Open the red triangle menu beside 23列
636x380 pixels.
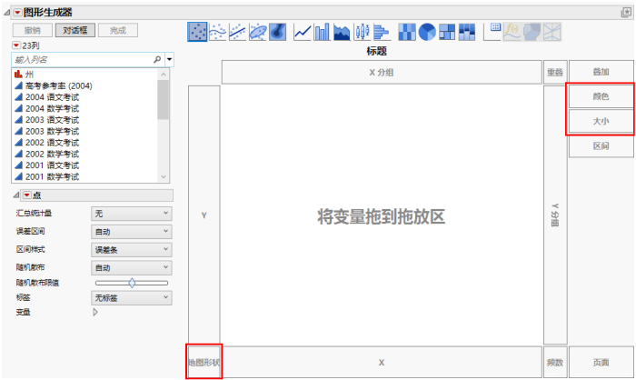point(16,45)
